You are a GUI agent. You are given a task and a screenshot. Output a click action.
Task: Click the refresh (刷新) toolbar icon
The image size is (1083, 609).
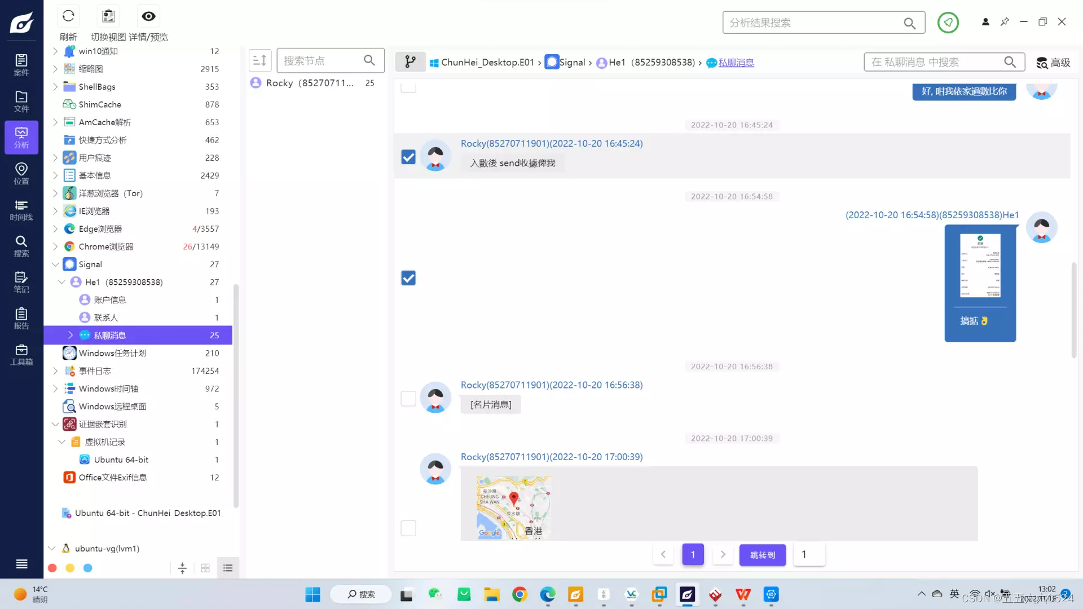click(x=68, y=16)
